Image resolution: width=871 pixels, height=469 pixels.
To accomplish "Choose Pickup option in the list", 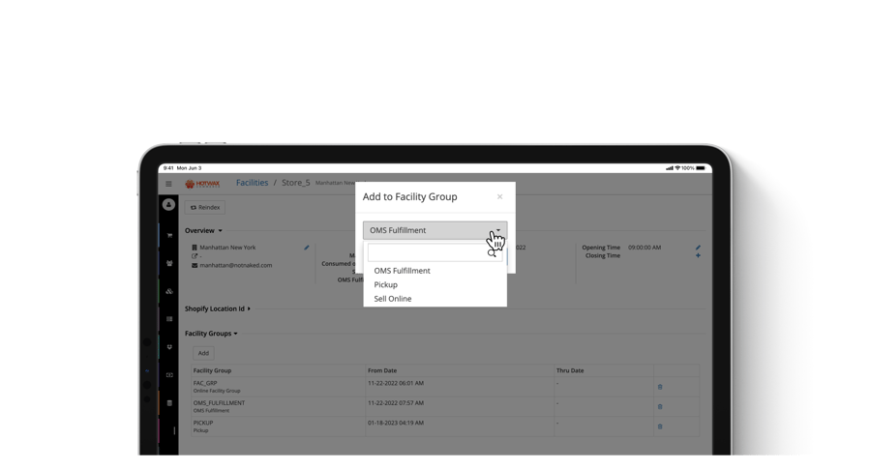I will [385, 285].
